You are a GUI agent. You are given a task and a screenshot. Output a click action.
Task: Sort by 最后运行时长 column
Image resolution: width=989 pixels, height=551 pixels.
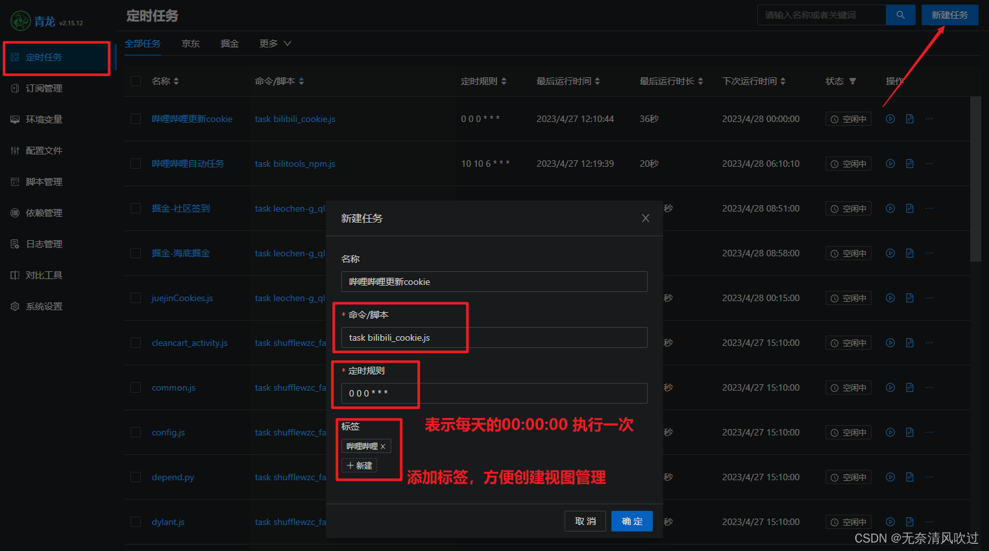pyautogui.click(x=701, y=81)
